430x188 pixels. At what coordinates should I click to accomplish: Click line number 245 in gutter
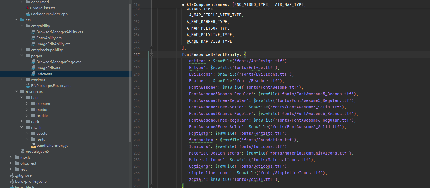coord(136,107)
